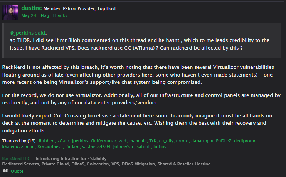This screenshot has height=177, width=286.
Task: Open the May 24 post permalink
Action: (29, 15)
